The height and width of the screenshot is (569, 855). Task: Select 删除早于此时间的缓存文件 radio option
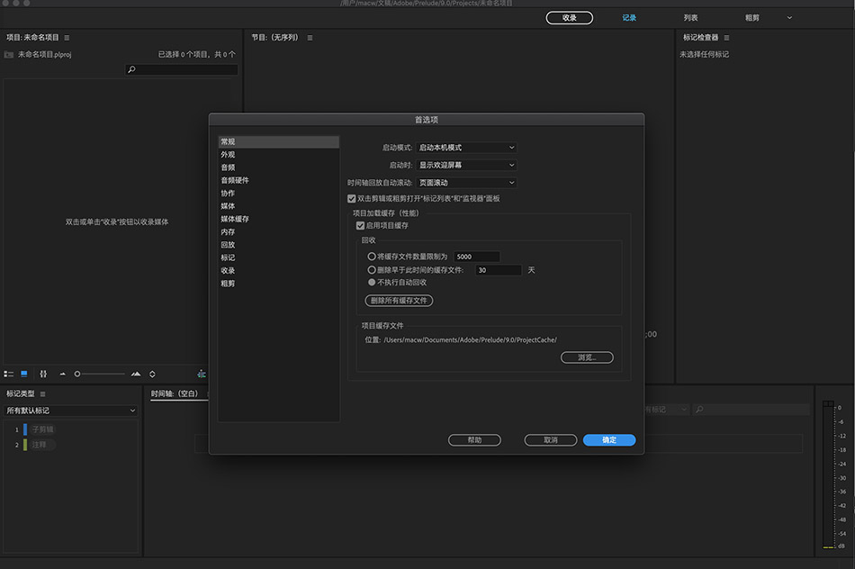372,269
